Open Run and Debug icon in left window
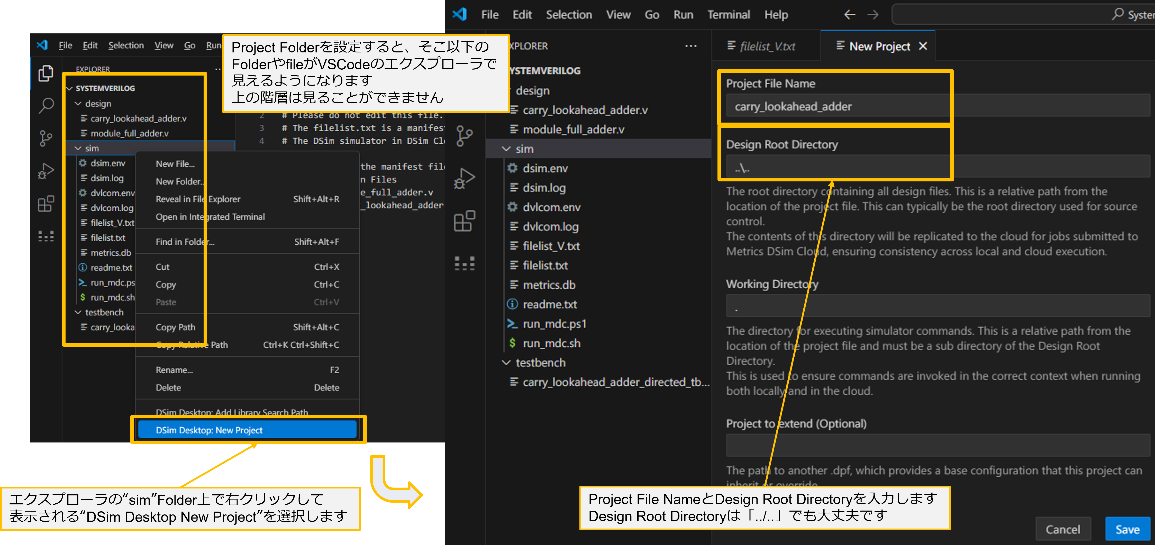 (x=46, y=171)
